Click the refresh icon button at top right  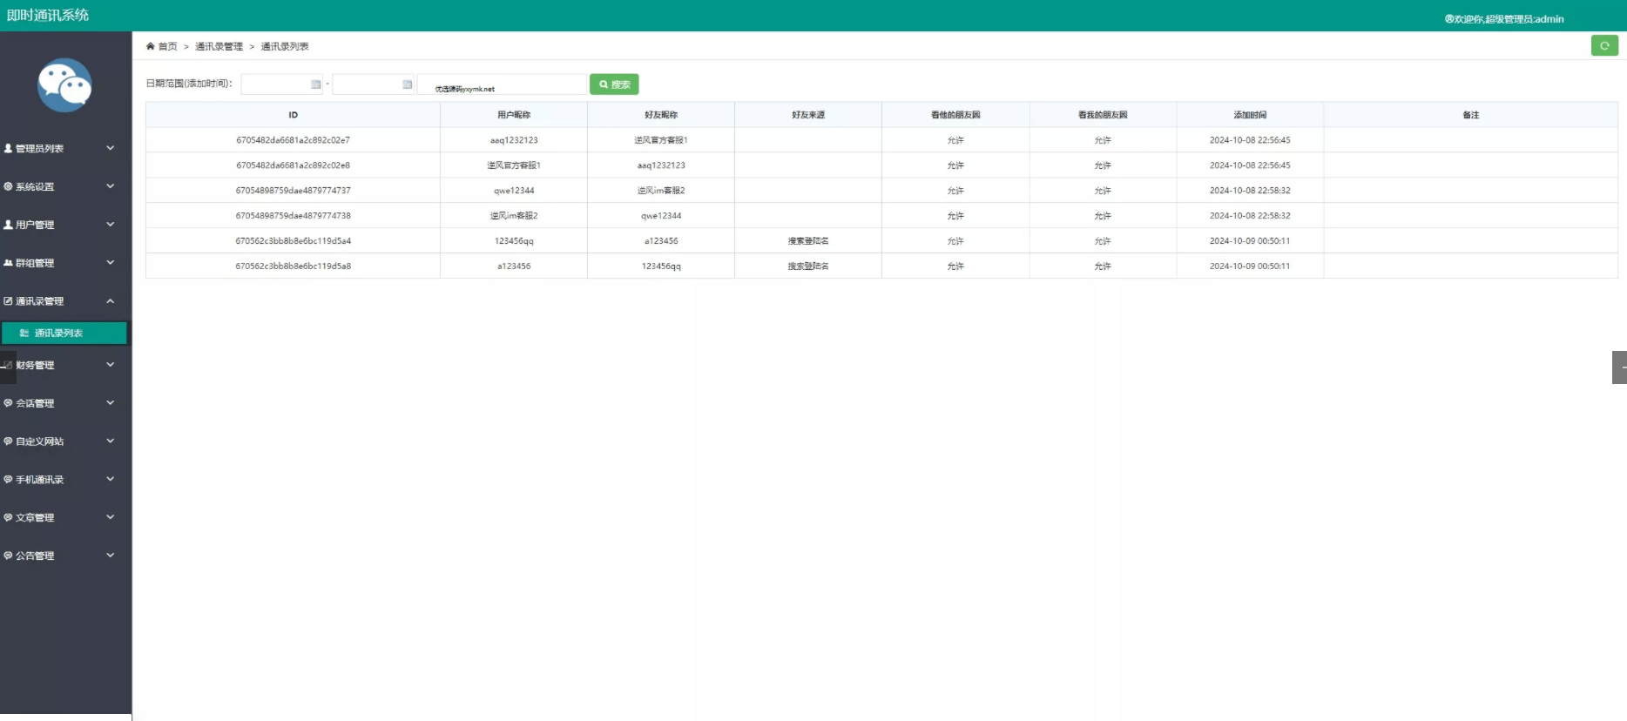1604,45
